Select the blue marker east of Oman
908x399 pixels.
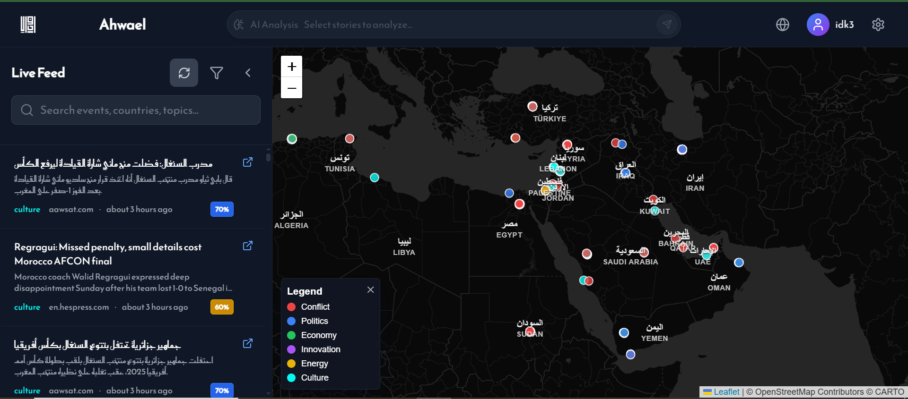click(739, 263)
